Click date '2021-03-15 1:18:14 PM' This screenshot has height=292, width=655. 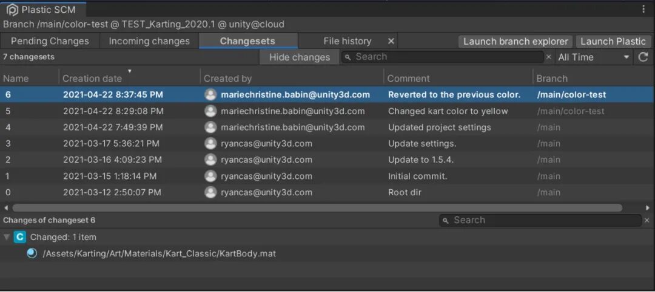(x=110, y=176)
